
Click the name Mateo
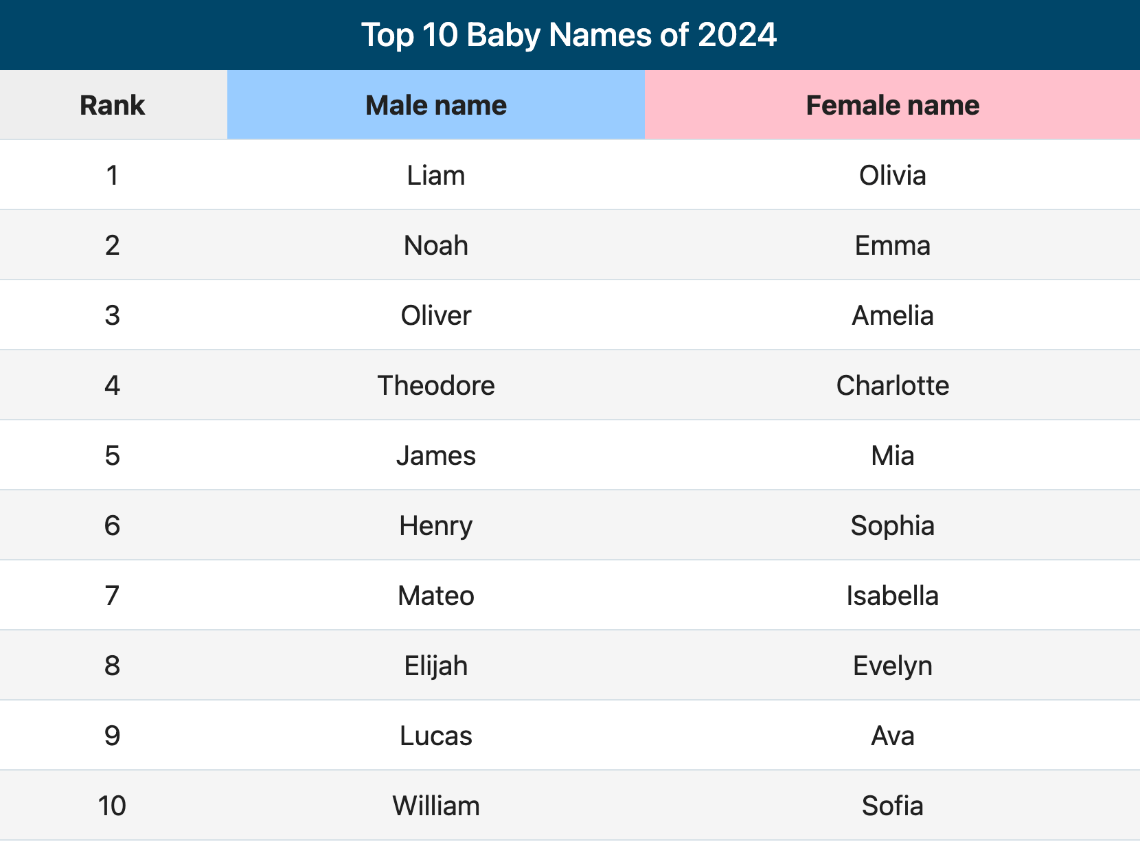436,595
